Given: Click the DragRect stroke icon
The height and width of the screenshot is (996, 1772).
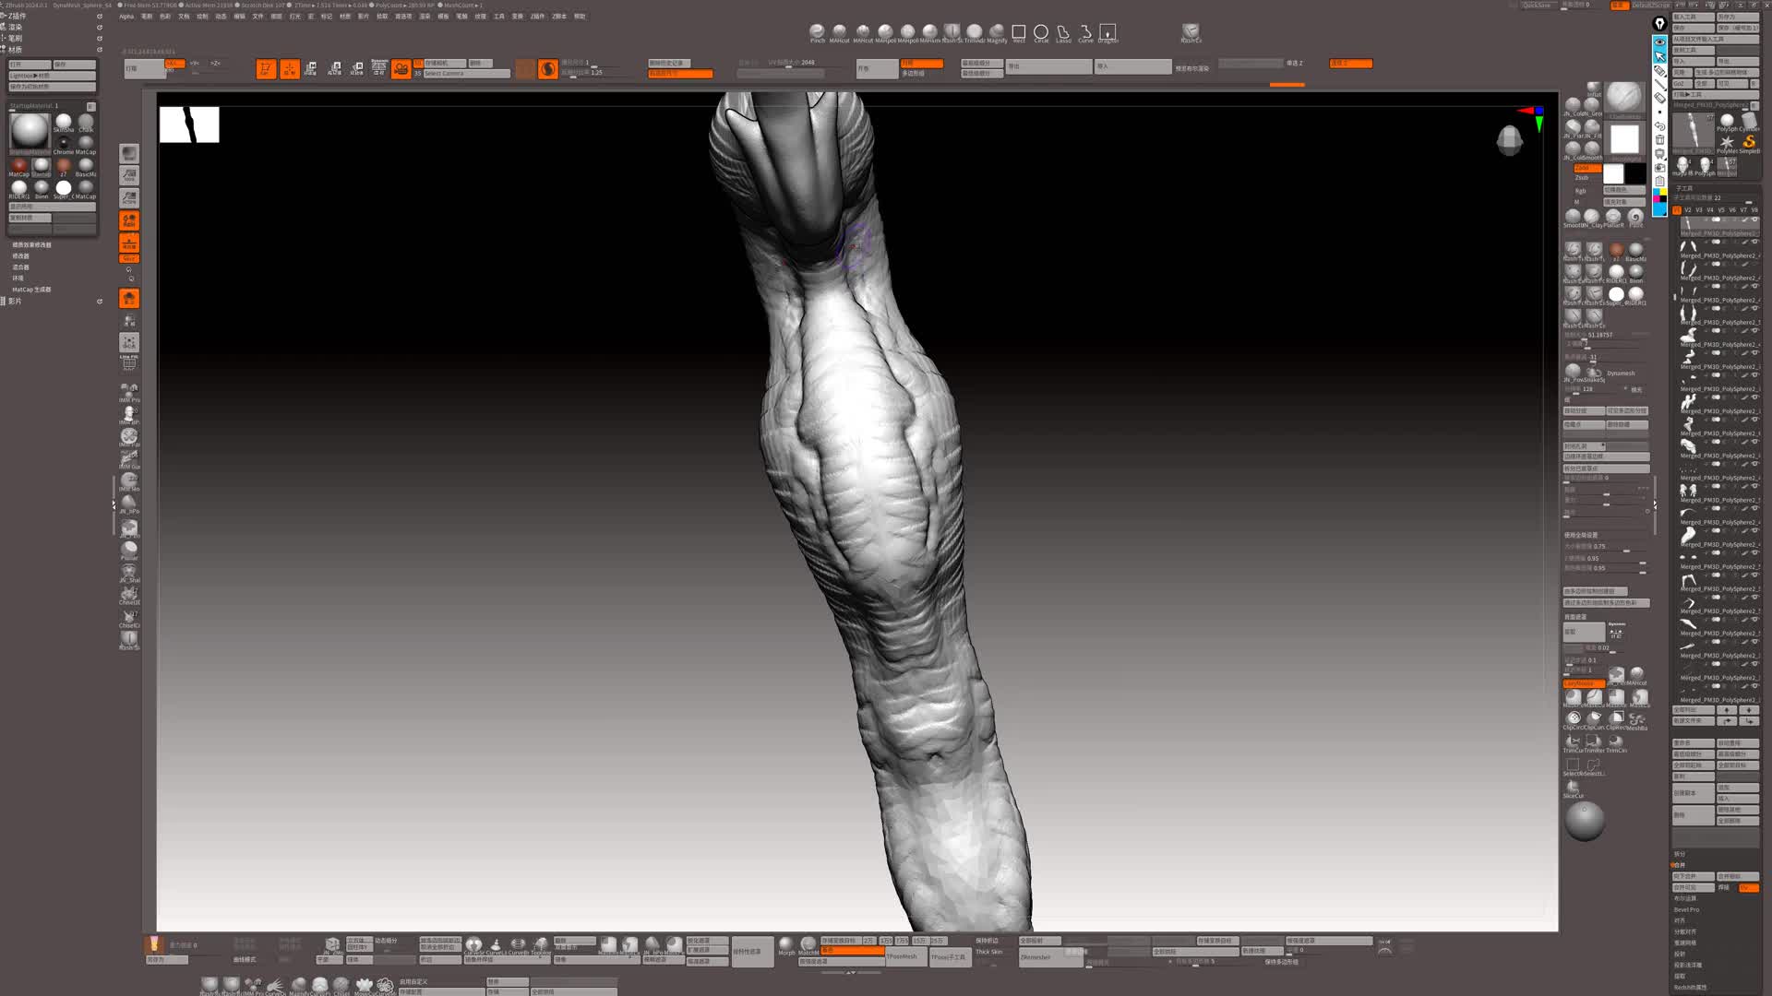Looking at the screenshot, I should pyautogui.click(x=1107, y=32).
